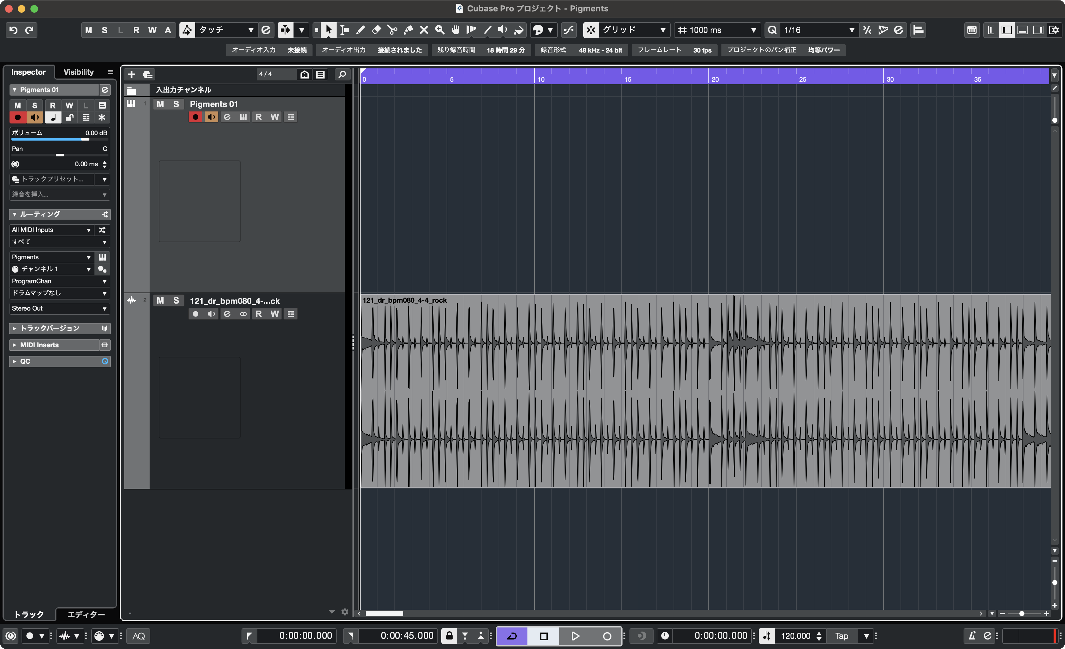Open the Edit Instrument keyboard icon beside Pigments
This screenshot has height=649, width=1065.
point(102,257)
